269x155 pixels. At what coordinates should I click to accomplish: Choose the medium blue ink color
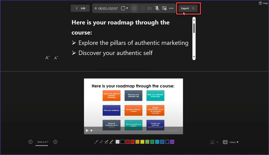(x=162, y=142)
